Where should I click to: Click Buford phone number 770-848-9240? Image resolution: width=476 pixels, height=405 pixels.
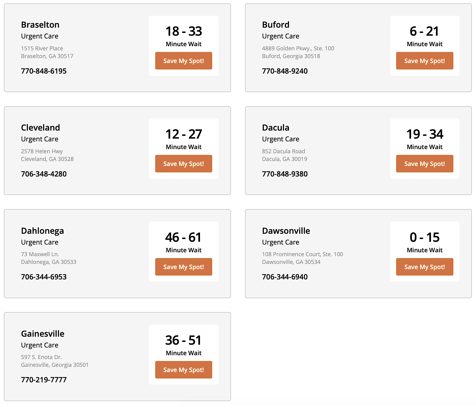click(x=285, y=71)
